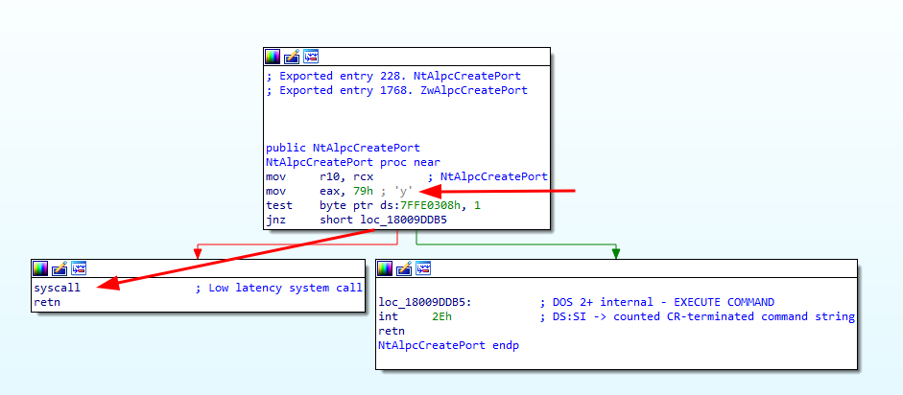The height and width of the screenshot is (395, 903).
Task: Click group nodes icon on NtAlpcCreatePort block
Action: point(310,57)
